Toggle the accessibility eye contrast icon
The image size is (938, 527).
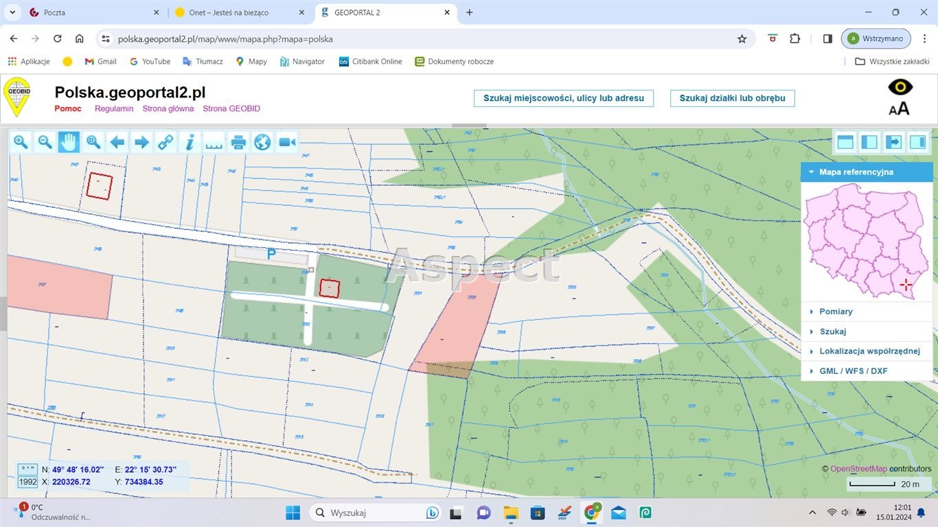(x=900, y=87)
